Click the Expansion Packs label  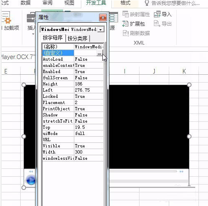[137, 24]
